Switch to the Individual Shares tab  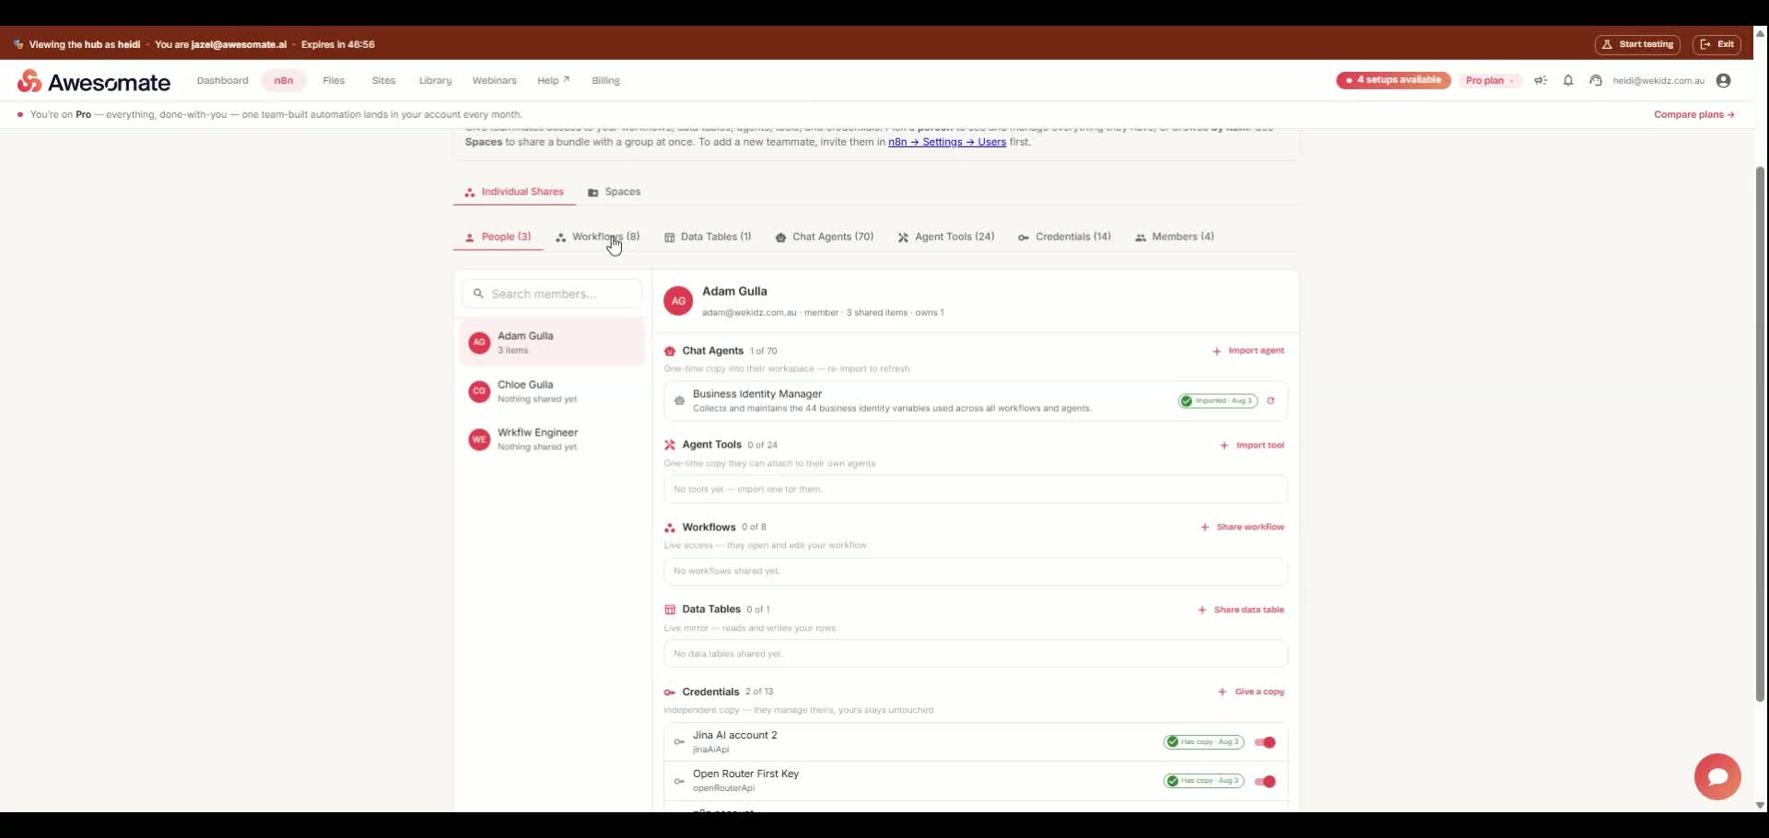(514, 192)
